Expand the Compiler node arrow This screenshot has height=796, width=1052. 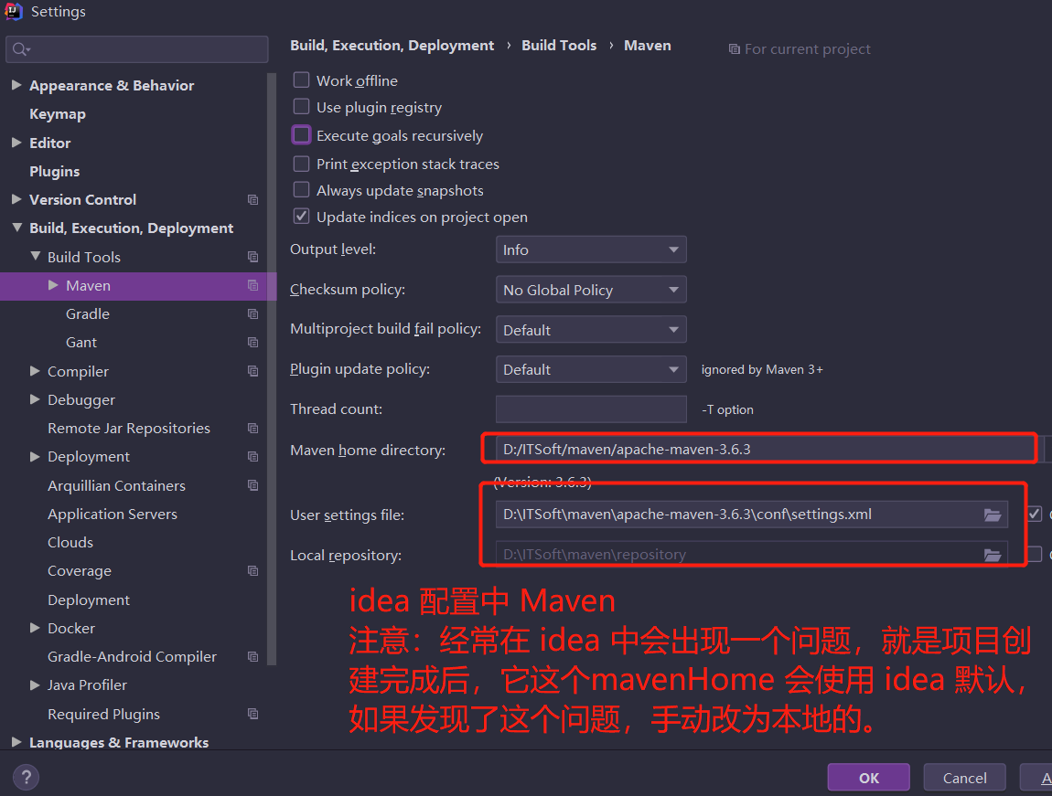[x=36, y=371]
